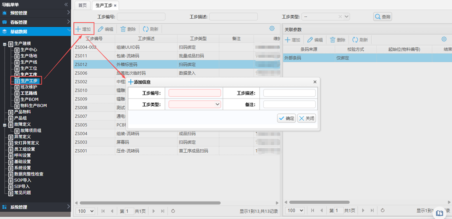Screen dimensions: 452x219
Task: Focus 工步编号 search filter field
Action: point(141,17)
